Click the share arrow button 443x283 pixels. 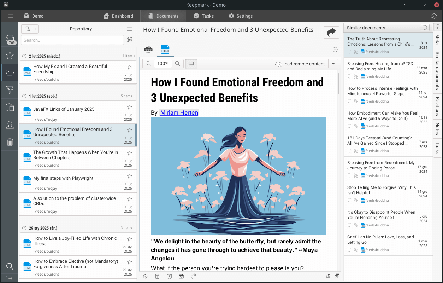click(x=331, y=33)
